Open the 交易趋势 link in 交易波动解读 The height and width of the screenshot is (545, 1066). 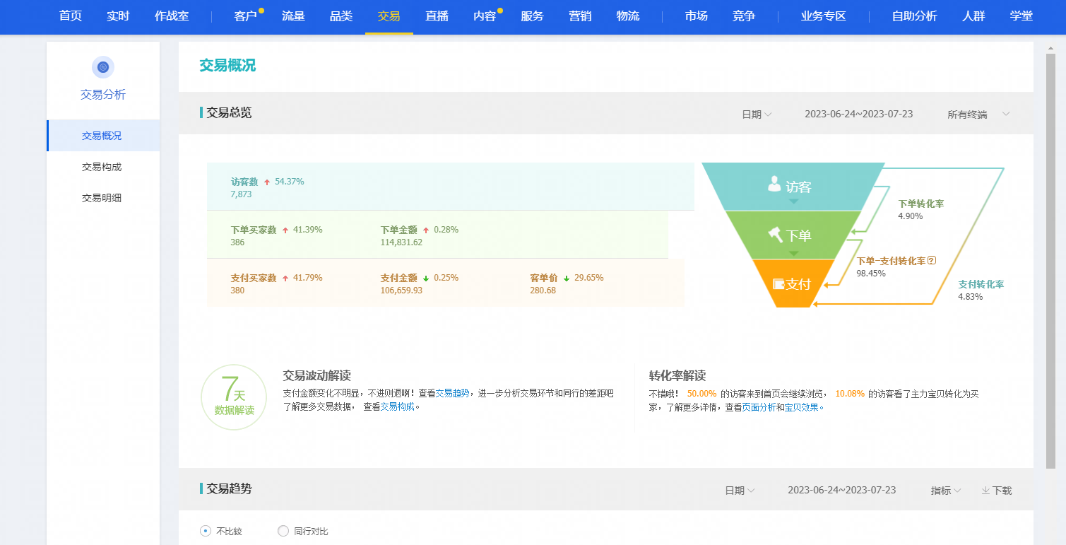click(453, 393)
